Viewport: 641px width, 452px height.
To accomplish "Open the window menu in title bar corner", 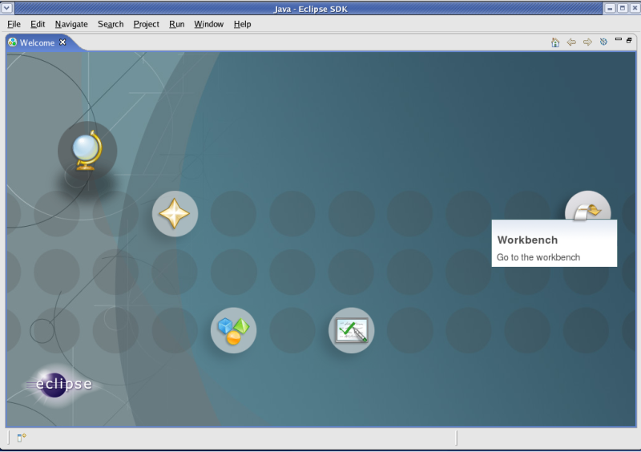I will point(7,7).
